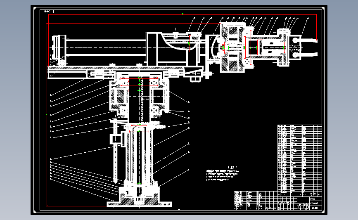Click the technical notes text block beside the parts table
Image resolution: width=358 pixels, height=220 pixels.
(223, 173)
